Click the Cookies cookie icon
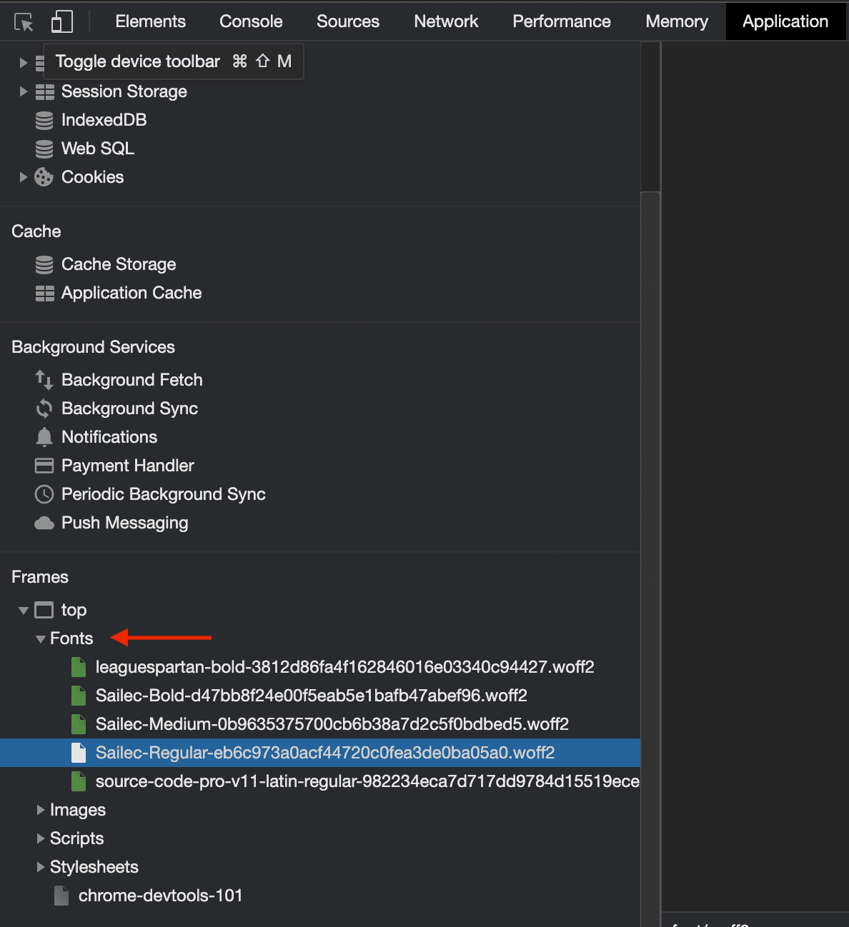 point(44,177)
